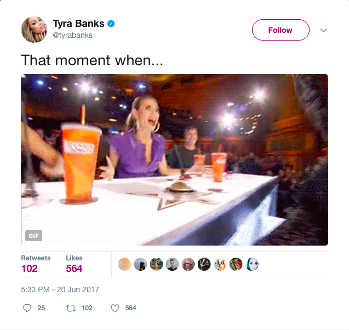Play the GIF of the laughing judges
The image size is (349, 330).
(174, 159)
